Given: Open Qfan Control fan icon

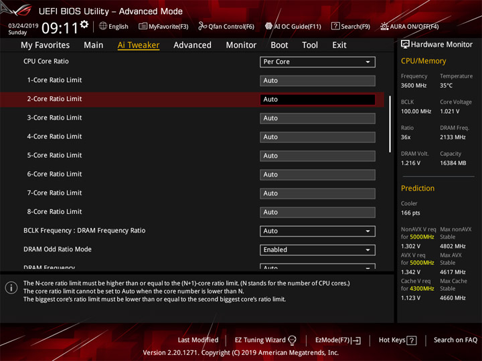Looking at the screenshot, I should pos(202,26).
